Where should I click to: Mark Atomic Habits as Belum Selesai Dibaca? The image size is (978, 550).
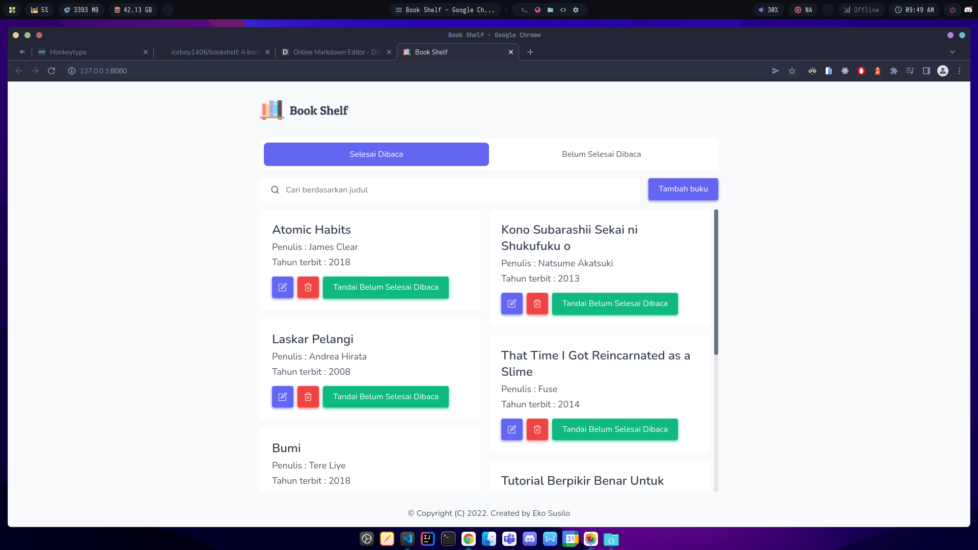click(386, 287)
